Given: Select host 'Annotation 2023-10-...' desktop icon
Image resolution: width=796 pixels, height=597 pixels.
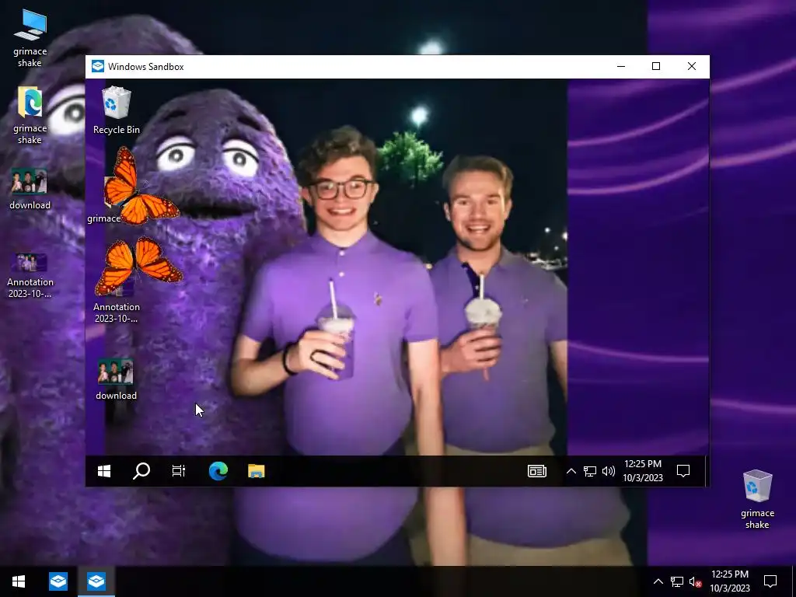Looking at the screenshot, I should click(x=30, y=276).
